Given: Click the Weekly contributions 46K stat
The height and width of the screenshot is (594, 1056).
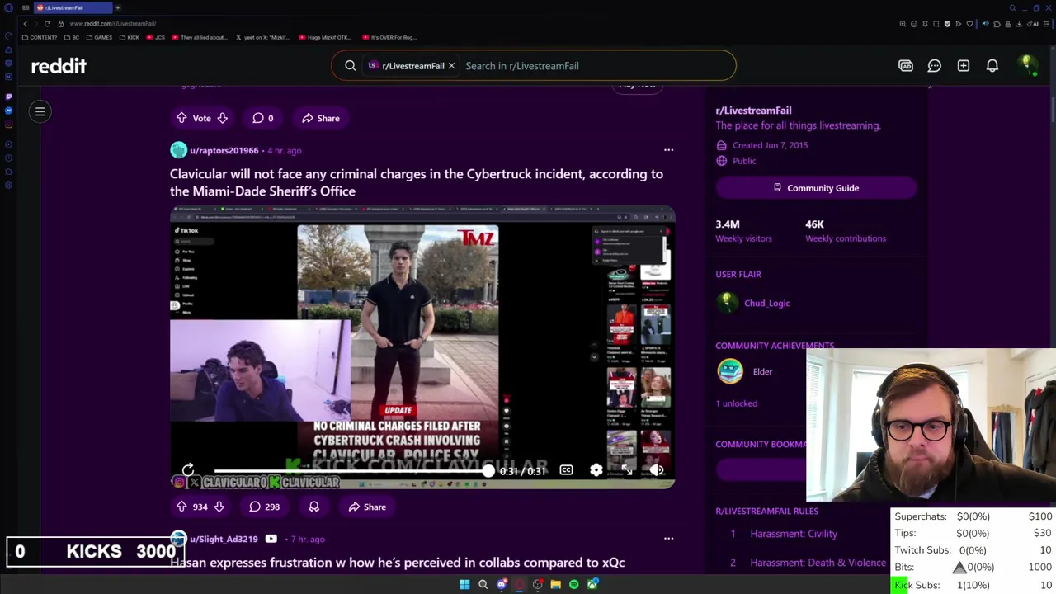Looking at the screenshot, I should (846, 231).
